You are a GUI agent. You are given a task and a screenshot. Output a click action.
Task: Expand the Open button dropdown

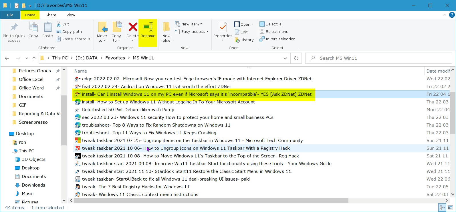(x=253, y=24)
